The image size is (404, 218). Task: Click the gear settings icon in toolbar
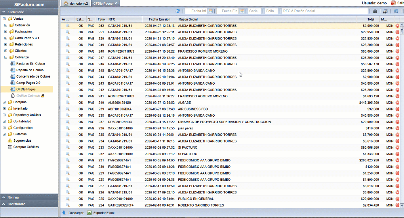(x=386, y=11)
